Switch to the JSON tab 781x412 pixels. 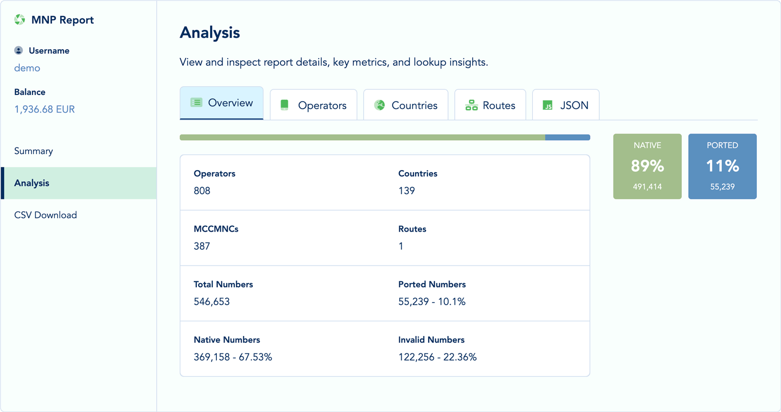(565, 105)
